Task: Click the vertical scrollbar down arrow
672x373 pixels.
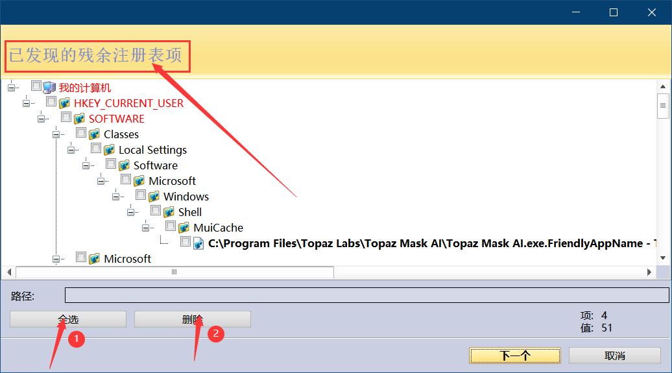Action: click(663, 258)
